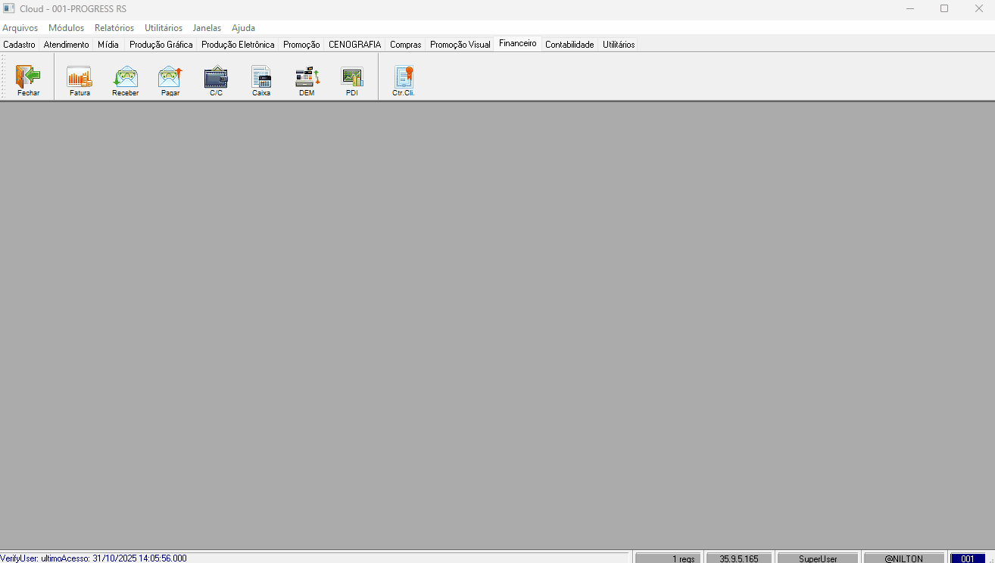Viewport: 995px width, 563px height.
Task: Open the Pagar payables icon
Action: point(170,78)
